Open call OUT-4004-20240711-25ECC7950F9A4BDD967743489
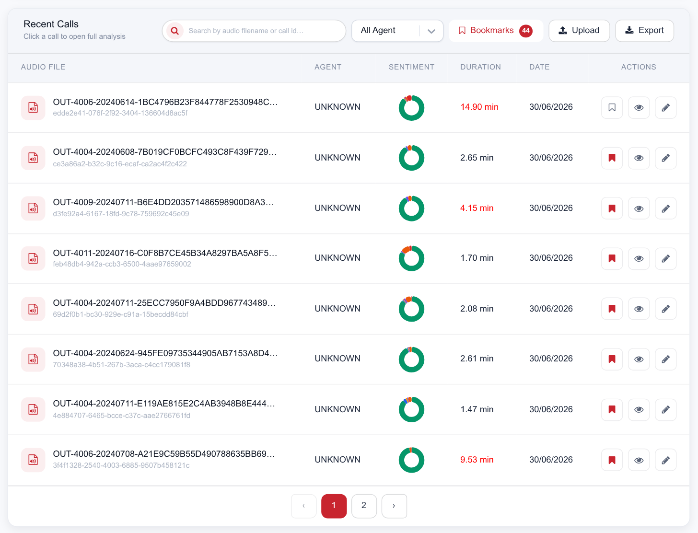The width and height of the screenshot is (698, 533). 164,303
